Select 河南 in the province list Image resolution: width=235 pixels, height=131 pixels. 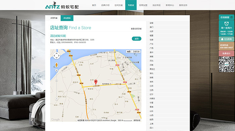151,65
